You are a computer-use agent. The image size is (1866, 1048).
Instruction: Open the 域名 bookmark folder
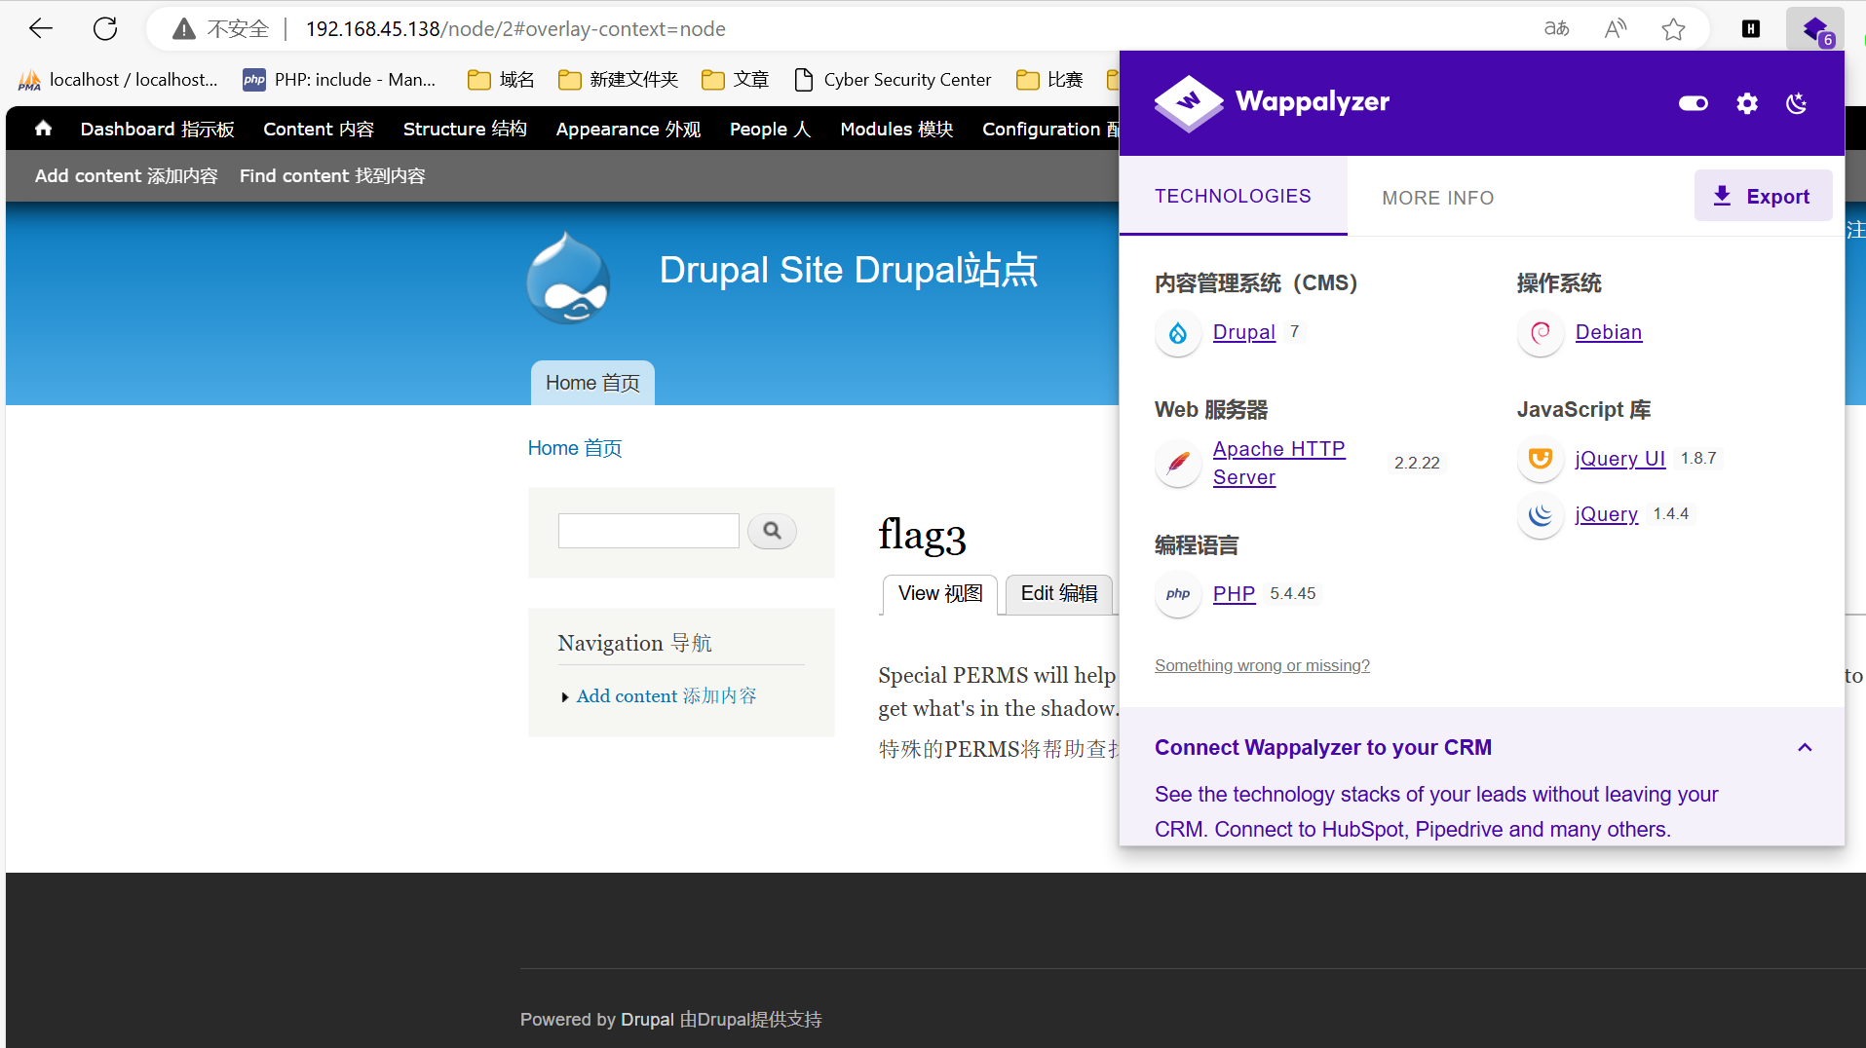tap(501, 80)
